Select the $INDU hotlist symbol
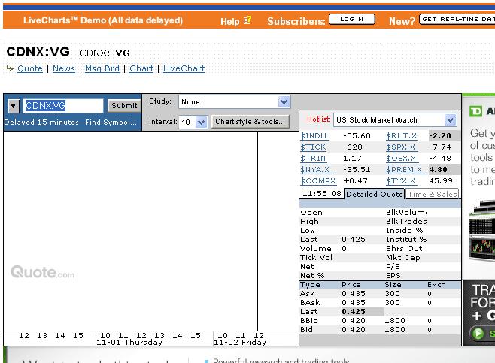The image size is (495, 363). coord(313,135)
